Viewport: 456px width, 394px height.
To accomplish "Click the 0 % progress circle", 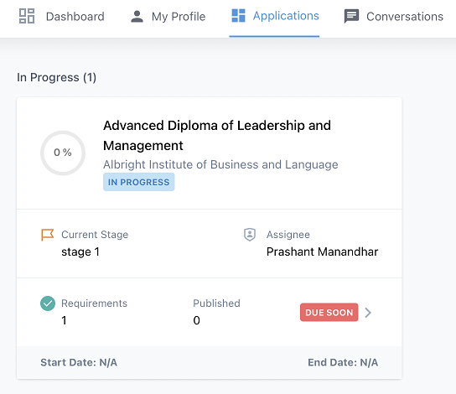I will click(63, 153).
